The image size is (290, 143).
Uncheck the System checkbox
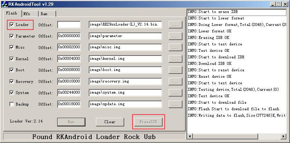(12, 93)
